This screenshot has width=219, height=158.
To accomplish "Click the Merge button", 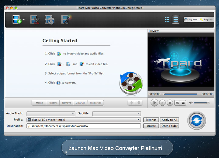I will 39,103.
